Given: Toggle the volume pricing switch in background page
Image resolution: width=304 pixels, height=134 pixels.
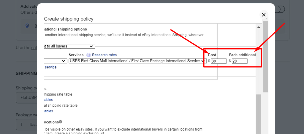Looking at the screenshot, I should (x=280, y=9).
